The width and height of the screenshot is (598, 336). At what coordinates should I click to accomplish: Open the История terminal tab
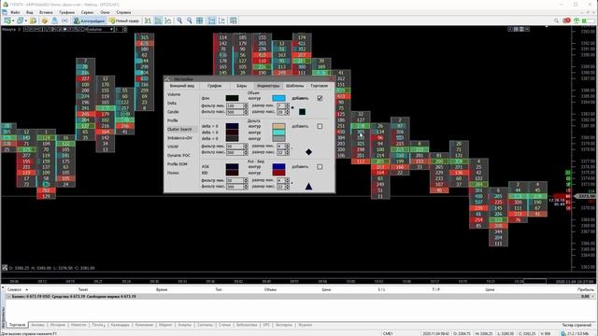pos(58,325)
